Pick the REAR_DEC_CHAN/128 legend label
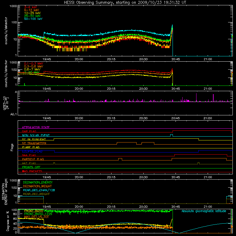 39,190
